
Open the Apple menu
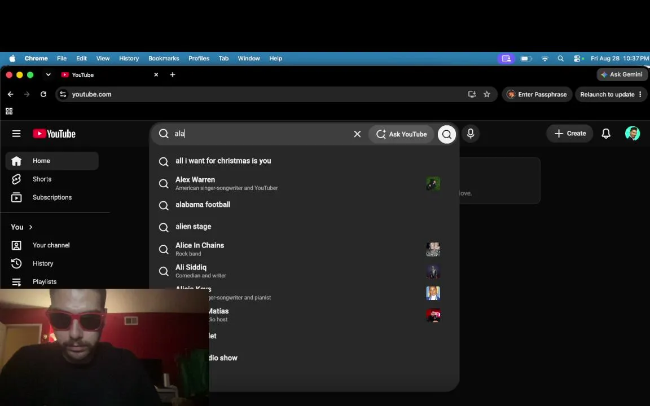click(12, 59)
